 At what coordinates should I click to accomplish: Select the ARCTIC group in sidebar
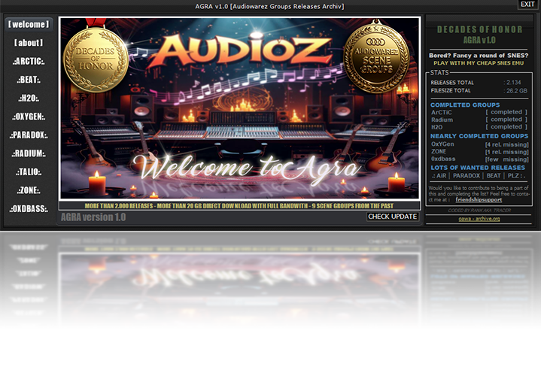click(29, 62)
